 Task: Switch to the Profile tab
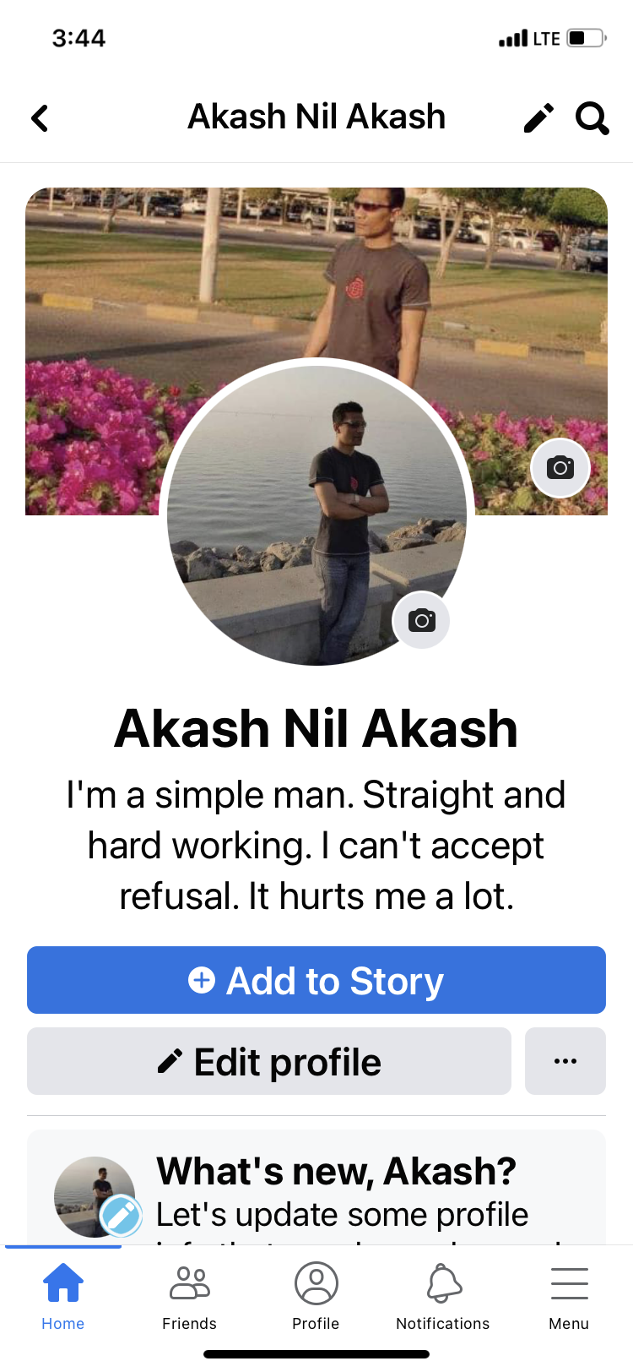(x=316, y=1298)
